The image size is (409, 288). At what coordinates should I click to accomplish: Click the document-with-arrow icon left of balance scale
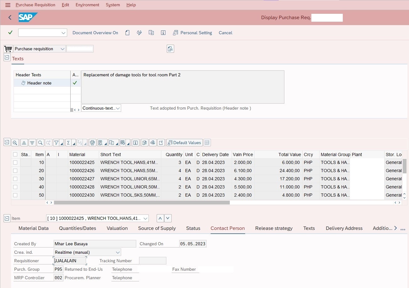(144, 143)
